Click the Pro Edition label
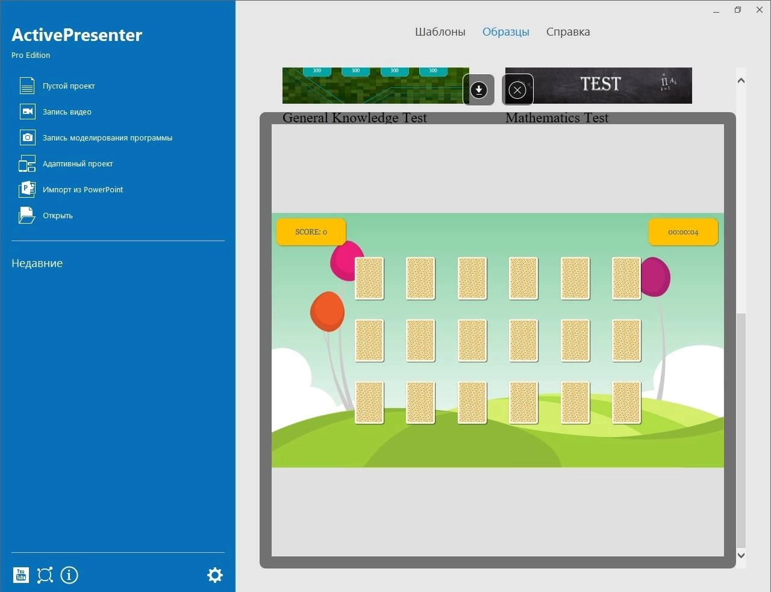The width and height of the screenshot is (771, 592). coord(31,55)
